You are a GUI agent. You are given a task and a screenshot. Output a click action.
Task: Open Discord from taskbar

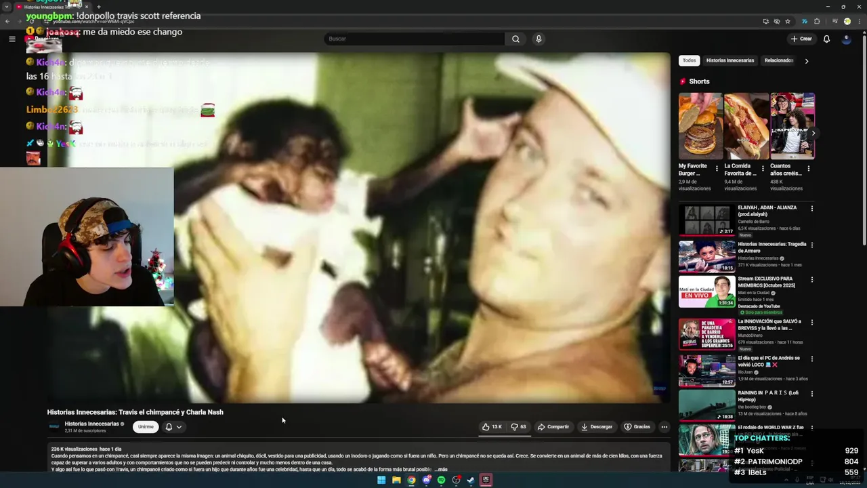[426, 480]
